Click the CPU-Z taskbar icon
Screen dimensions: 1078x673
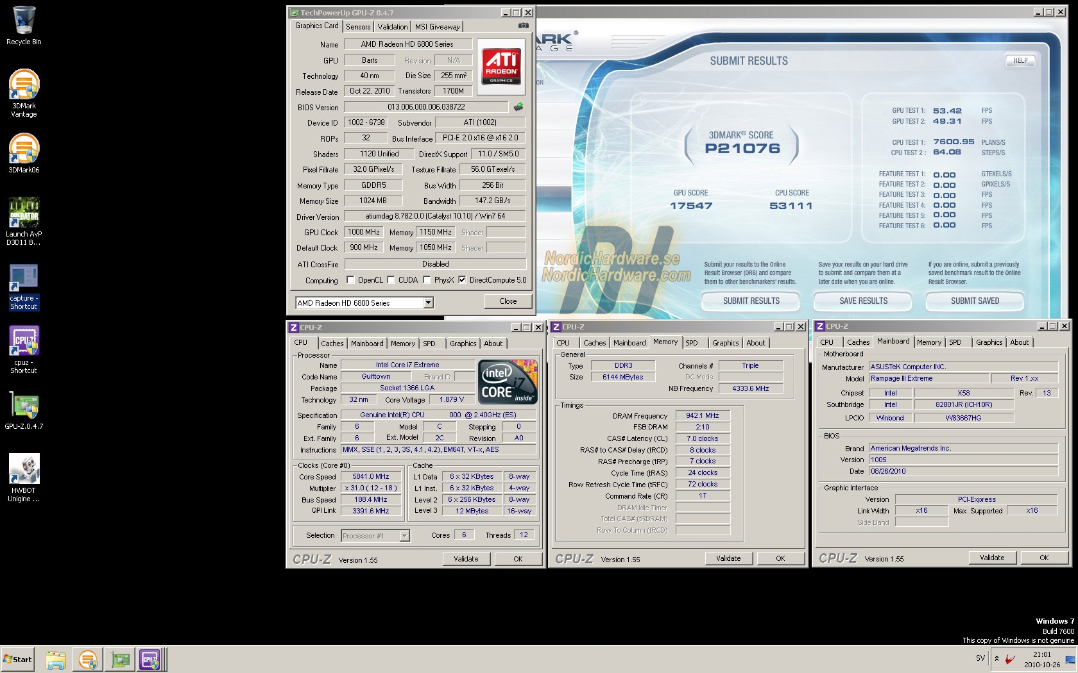pyautogui.click(x=150, y=659)
